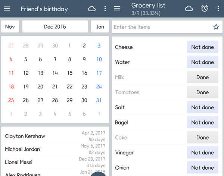Go to next month Jan

click(x=100, y=27)
